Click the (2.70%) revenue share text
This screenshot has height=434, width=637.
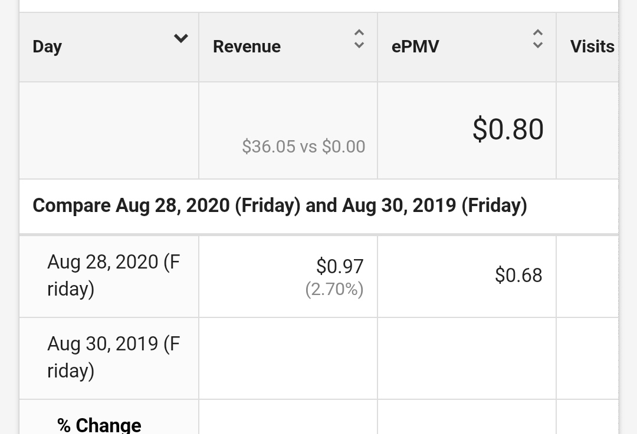coord(334,289)
